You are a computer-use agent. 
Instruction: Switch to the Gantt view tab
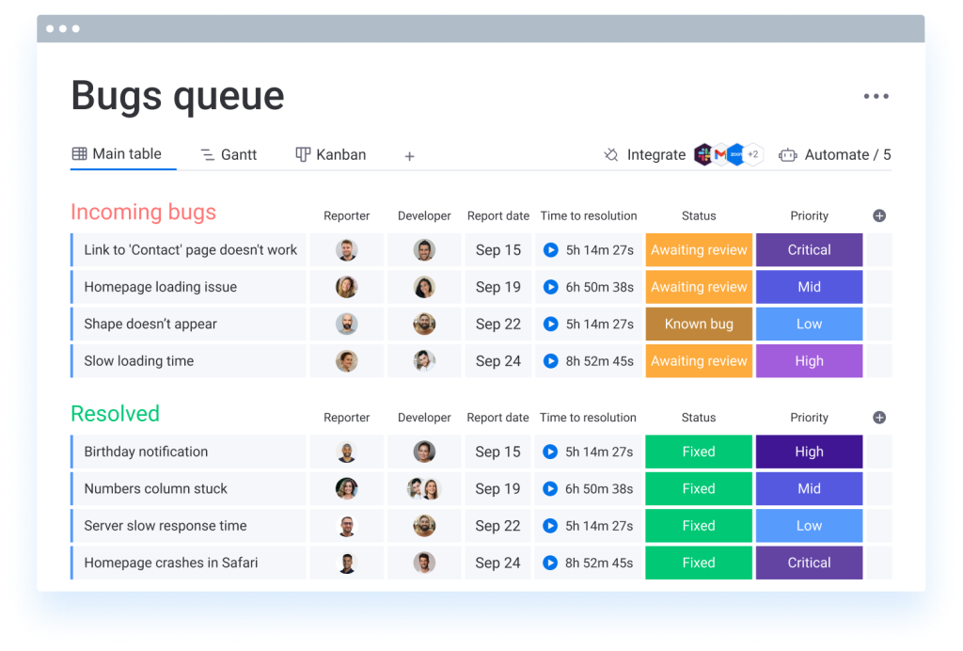coord(229,155)
